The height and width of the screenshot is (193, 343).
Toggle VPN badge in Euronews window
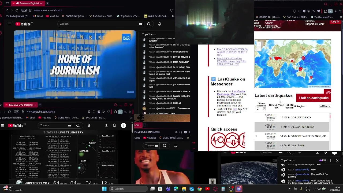[x=24, y=10]
